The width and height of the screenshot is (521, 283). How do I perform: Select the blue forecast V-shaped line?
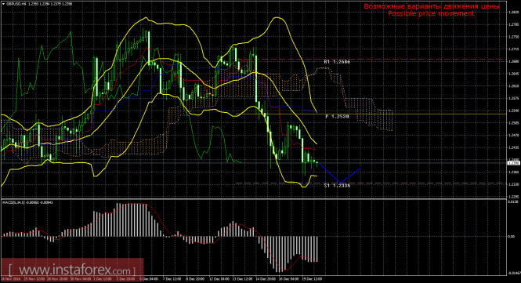340,173
